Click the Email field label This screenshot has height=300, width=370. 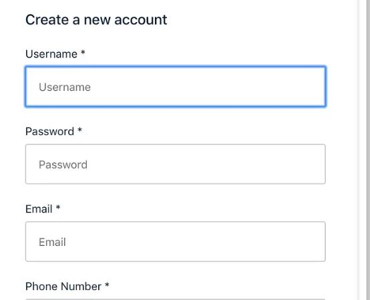pyautogui.click(x=39, y=209)
